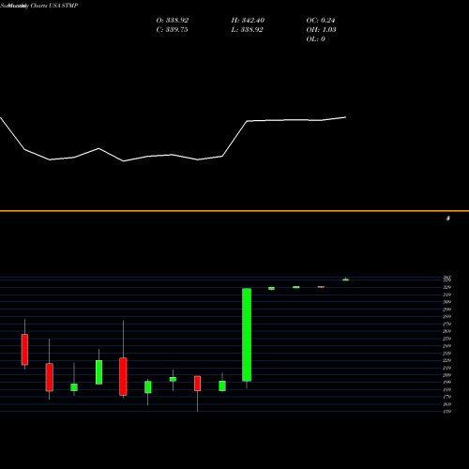This screenshot has height=469, width=469.
Task: Click the 329 price axis label
Action: pos(446,287)
